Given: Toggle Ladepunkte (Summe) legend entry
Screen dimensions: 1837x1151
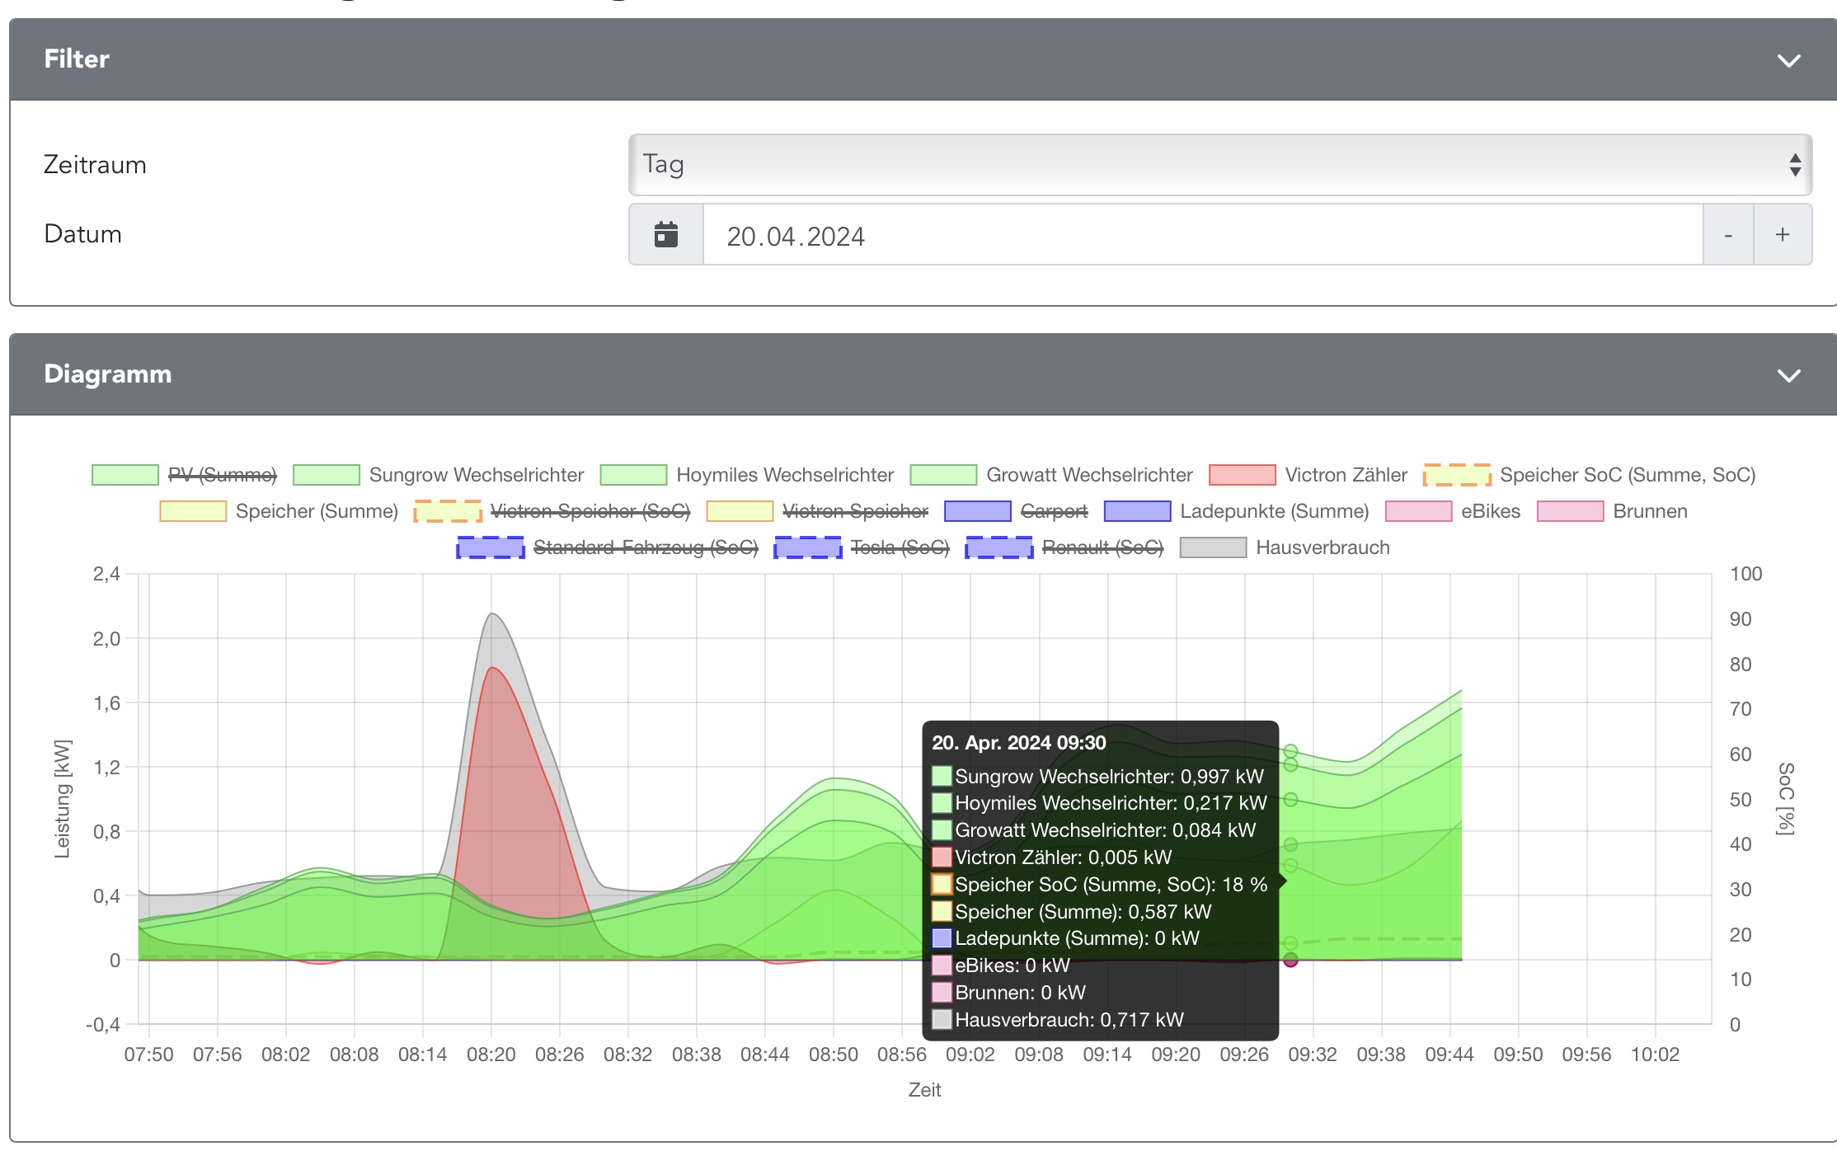Looking at the screenshot, I should (1273, 511).
